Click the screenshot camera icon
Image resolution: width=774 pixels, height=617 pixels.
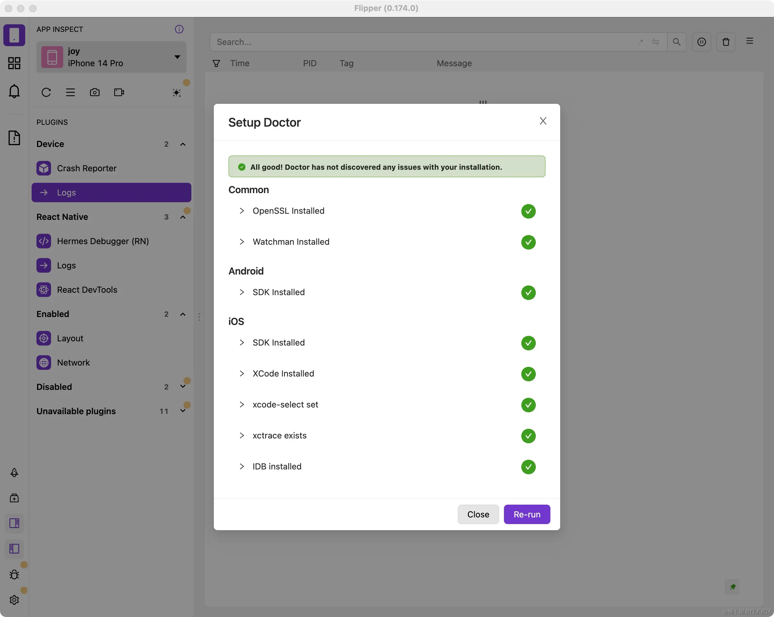tap(94, 92)
